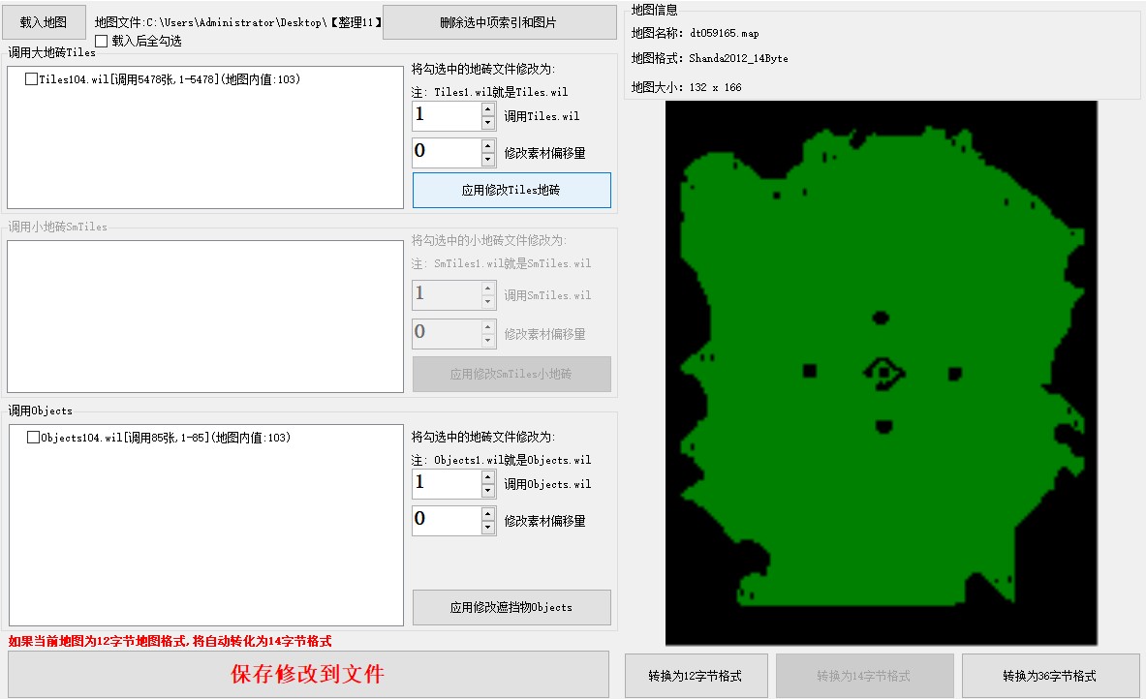Image resolution: width=1146 pixels, height=699 pixels.
Task: Decrease Tiles 修改素材偏移量 with down arrow
Action: [x=488, y=161]
